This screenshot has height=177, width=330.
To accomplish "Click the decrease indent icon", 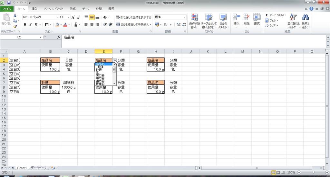I will tap(105, 24).
